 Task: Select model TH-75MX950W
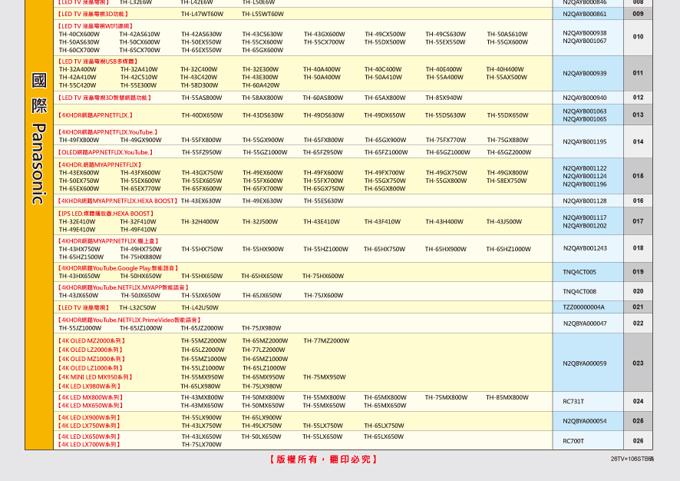(x=325, y=377)
